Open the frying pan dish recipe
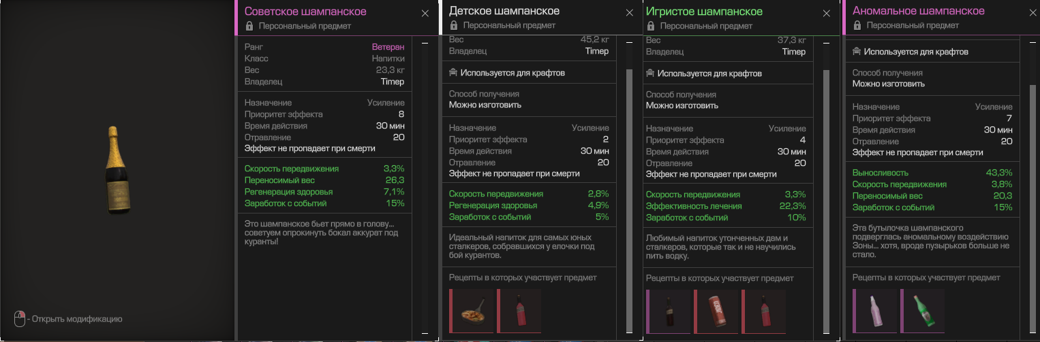This screenshot has height=342, width=1040. pyautogui.click(x=471, y=311)
